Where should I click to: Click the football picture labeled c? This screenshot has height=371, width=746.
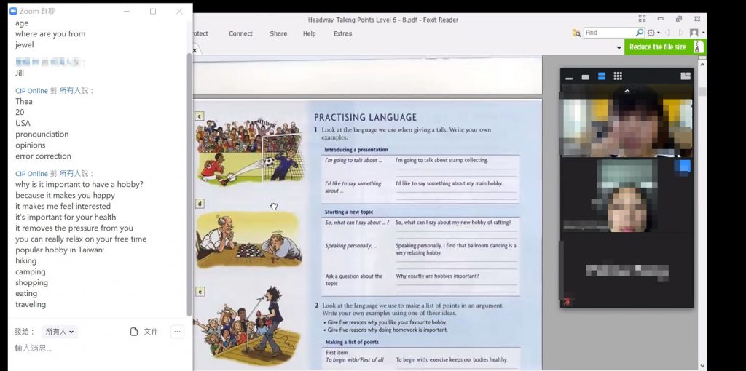point(250,153)
